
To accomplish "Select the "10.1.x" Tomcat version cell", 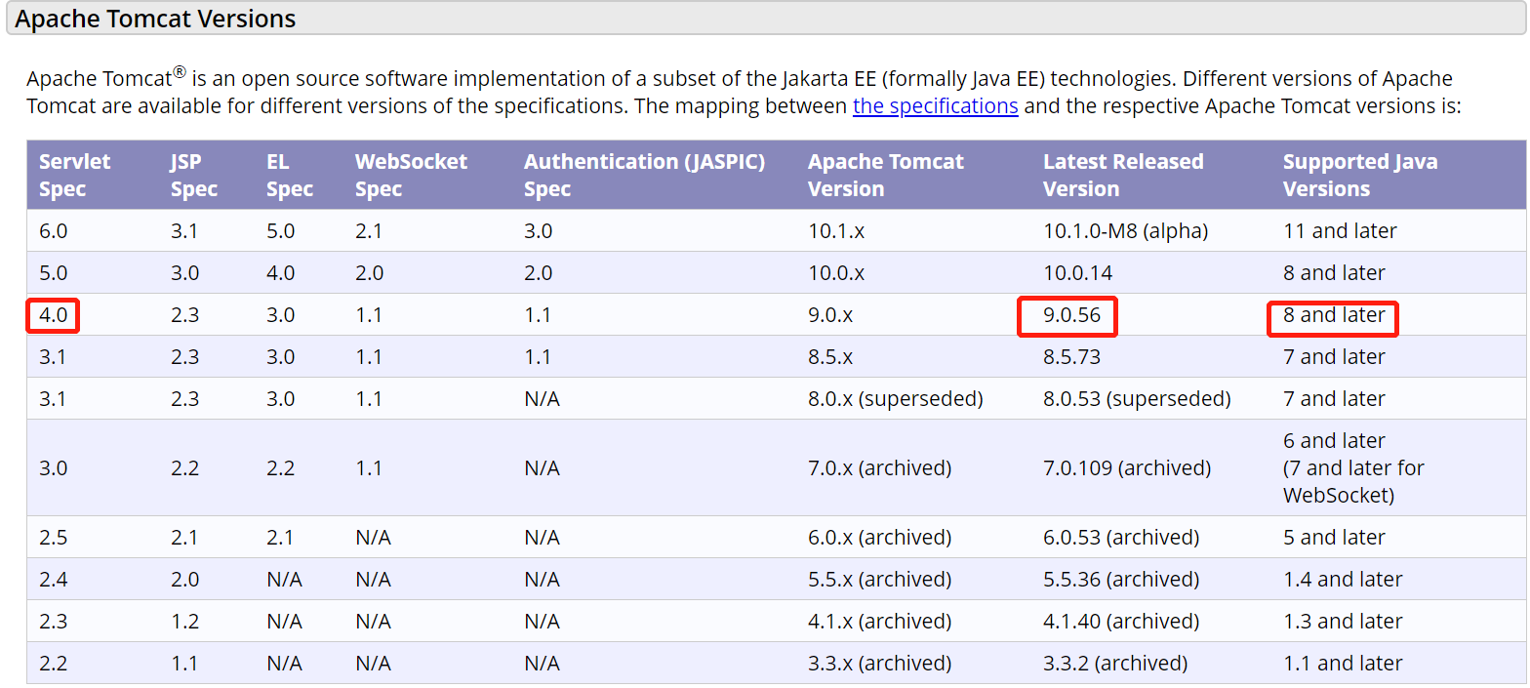I will [x=836, y=231].
